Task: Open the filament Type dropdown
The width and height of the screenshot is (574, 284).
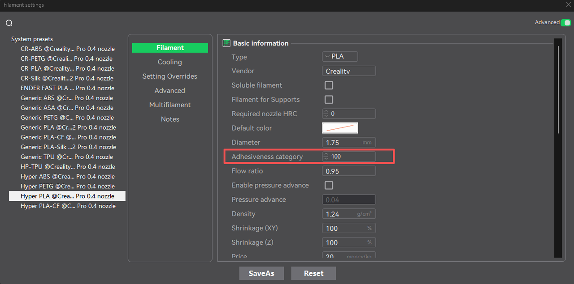Action: (x=339, y=57)
